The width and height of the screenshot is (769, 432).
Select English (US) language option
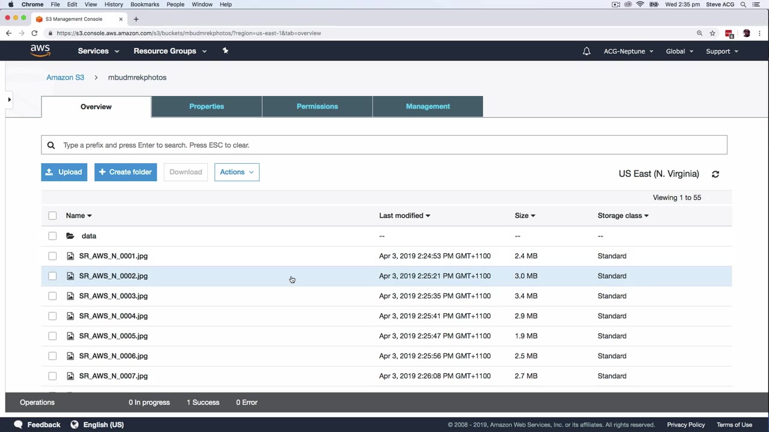point(103,425)
